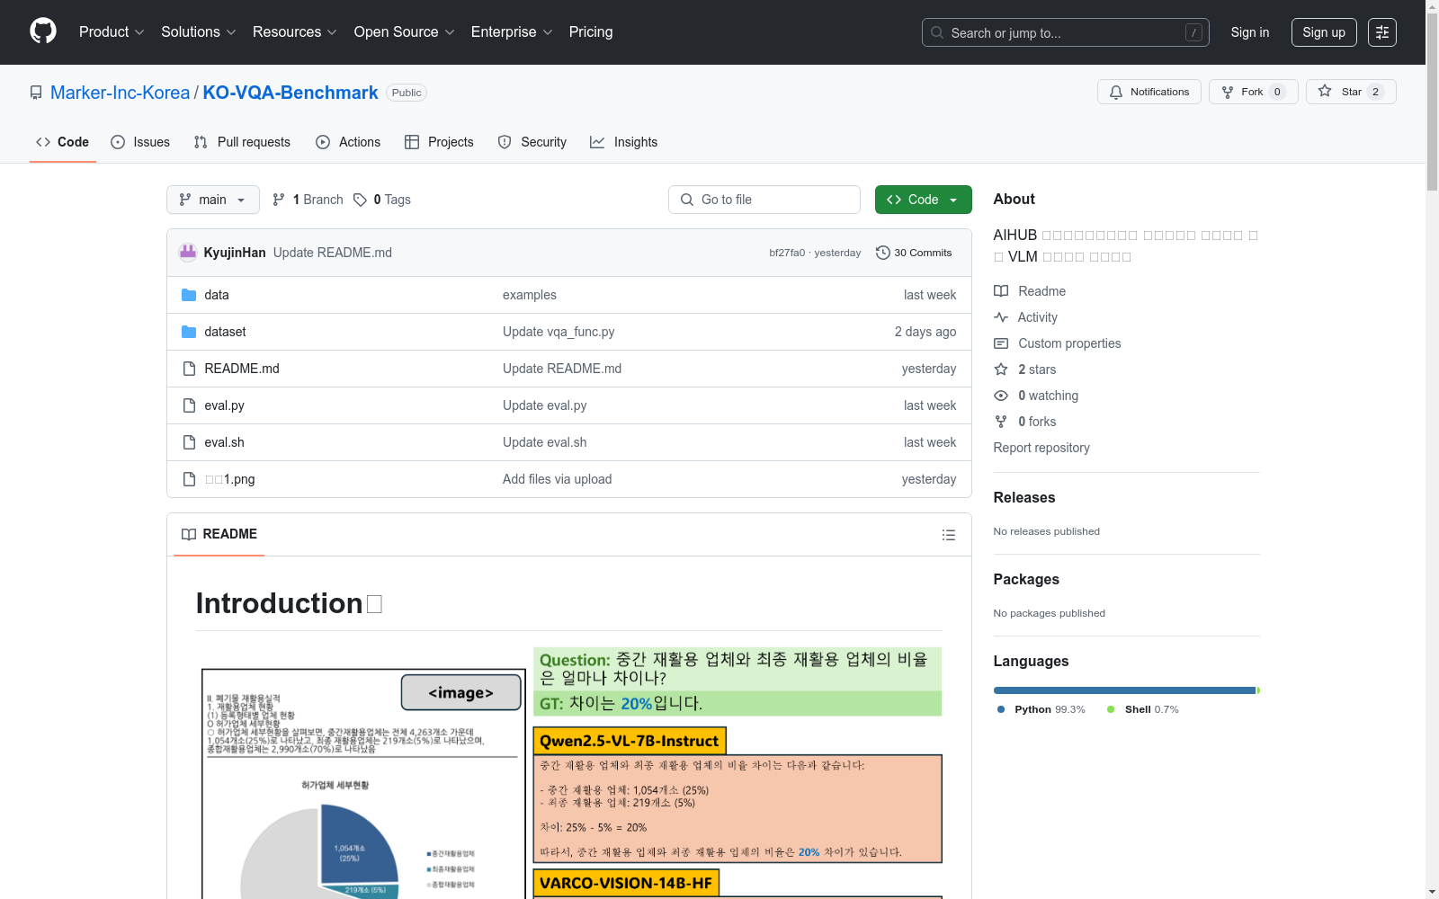Click the tag icon beside Tags
Image resolution: width=1439 pixels, height=899 pixels.
coord(360,200)
